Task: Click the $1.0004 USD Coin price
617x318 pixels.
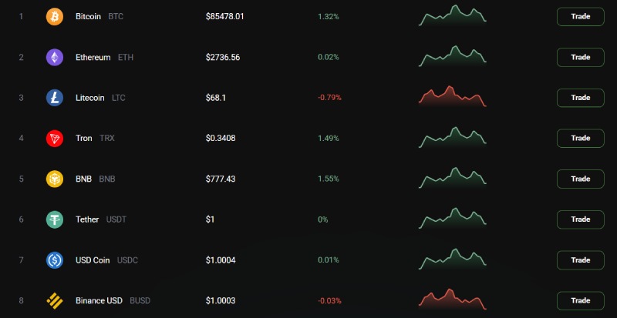Action: [221, 260]
